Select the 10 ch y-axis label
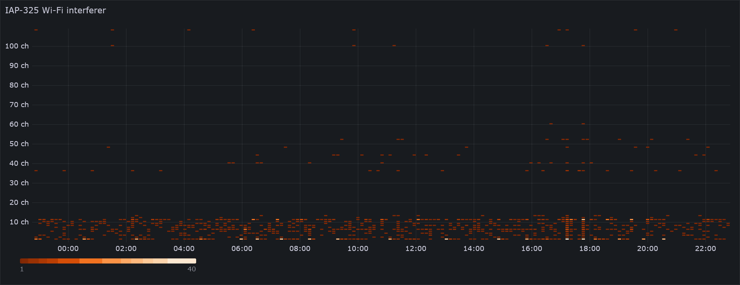 point(19,222)
